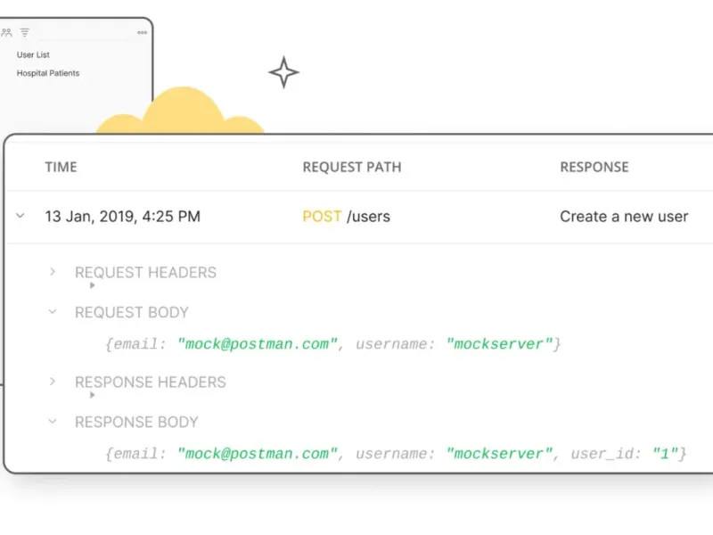
Task: Click the POST method label
Action: pos(322,216)
